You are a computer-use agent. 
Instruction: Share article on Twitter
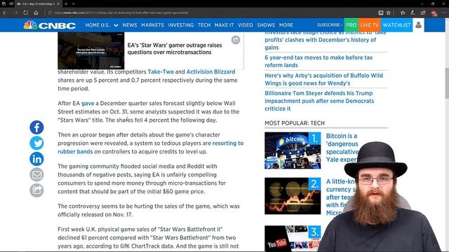click(36, 143)
